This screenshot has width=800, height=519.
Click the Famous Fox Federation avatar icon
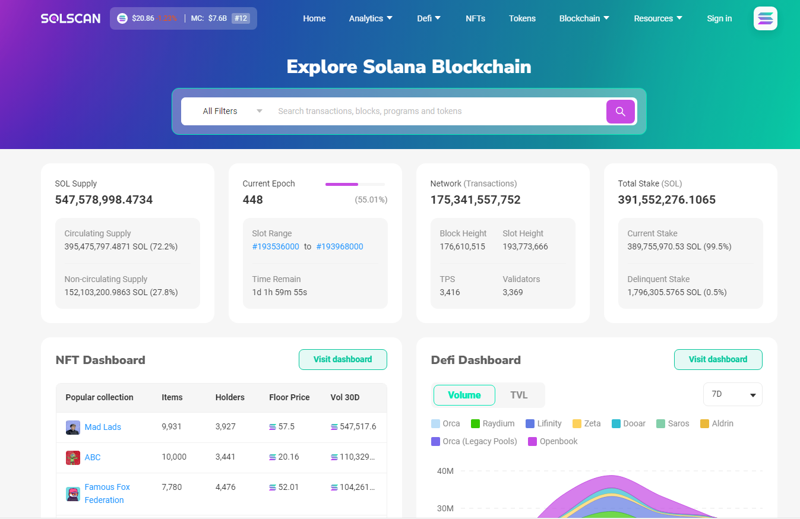(73, 493)
